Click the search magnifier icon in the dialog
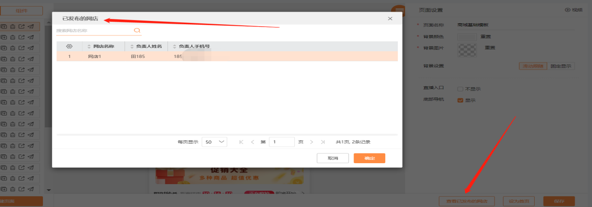Screen dimensions: 592x207 tap(137, 30)
